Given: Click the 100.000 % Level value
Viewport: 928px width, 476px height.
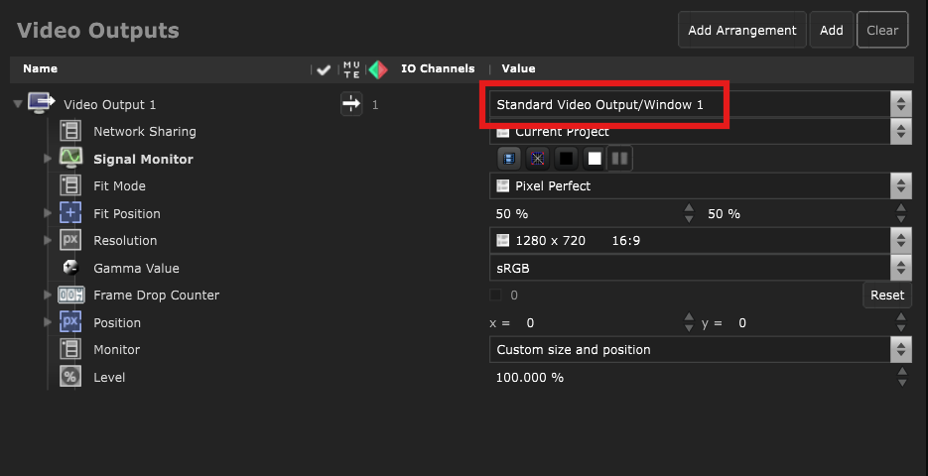Looking at the screenshot, I should click(530, 377).
